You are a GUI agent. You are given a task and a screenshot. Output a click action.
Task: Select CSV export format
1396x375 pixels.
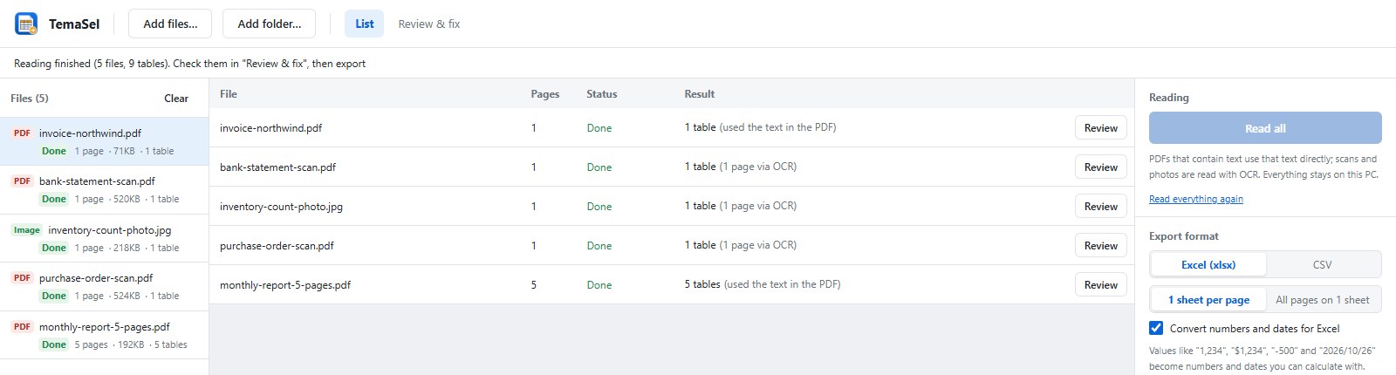pos(1323,264)
